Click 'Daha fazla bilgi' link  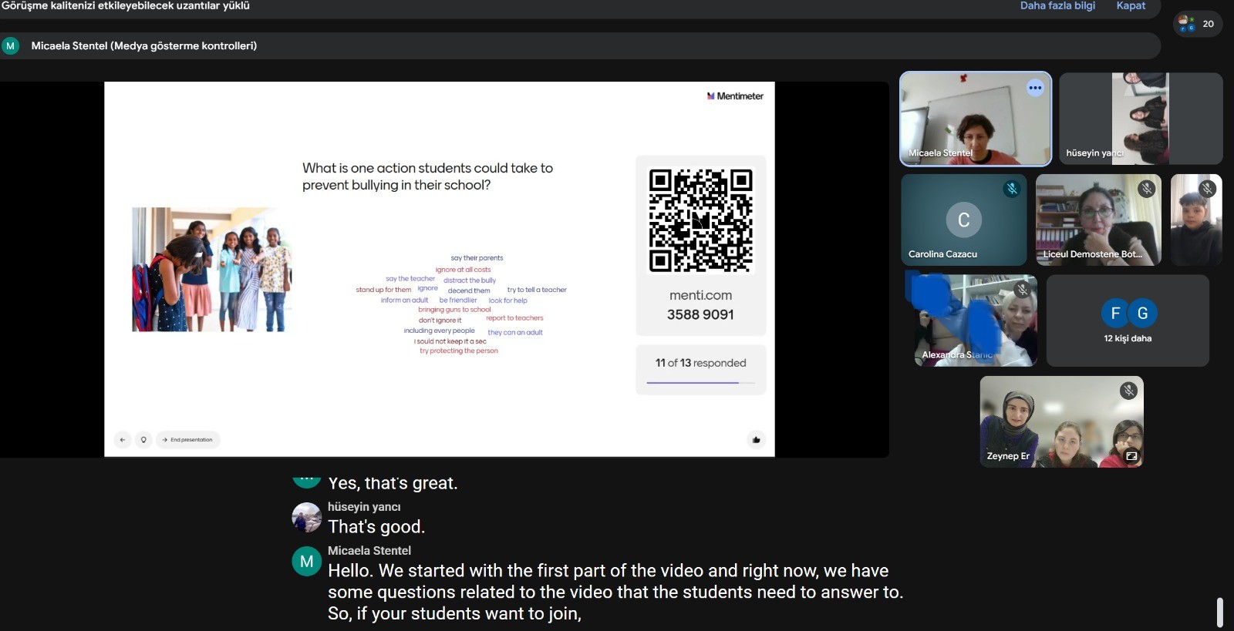[x=1057, y=6]
